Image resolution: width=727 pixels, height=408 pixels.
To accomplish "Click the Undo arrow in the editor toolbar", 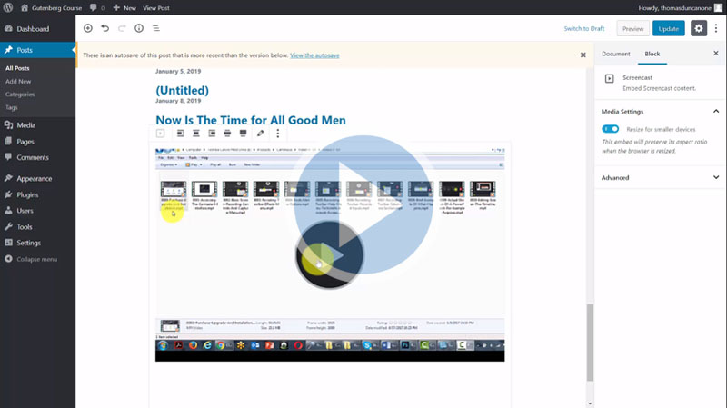I will coord(105,28).
